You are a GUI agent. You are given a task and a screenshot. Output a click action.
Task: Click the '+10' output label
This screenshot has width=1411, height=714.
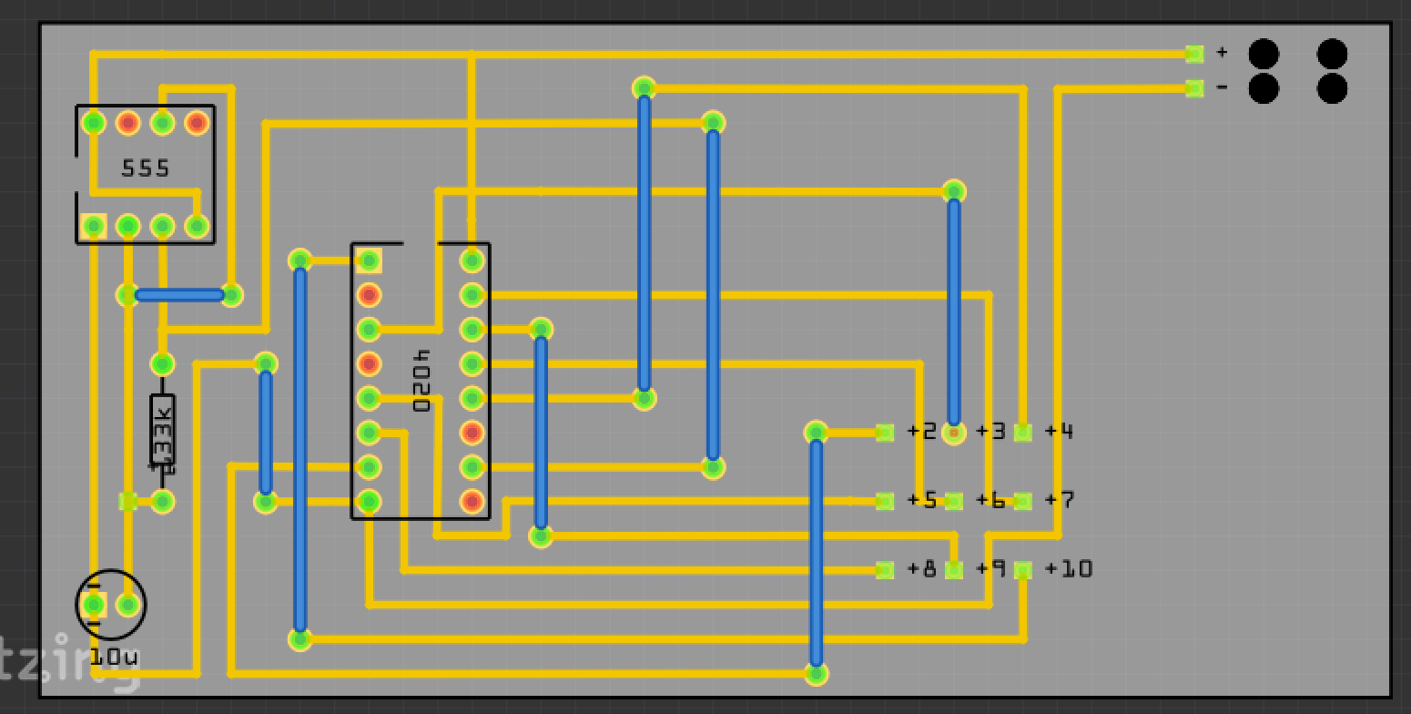tap(1069, 569)
